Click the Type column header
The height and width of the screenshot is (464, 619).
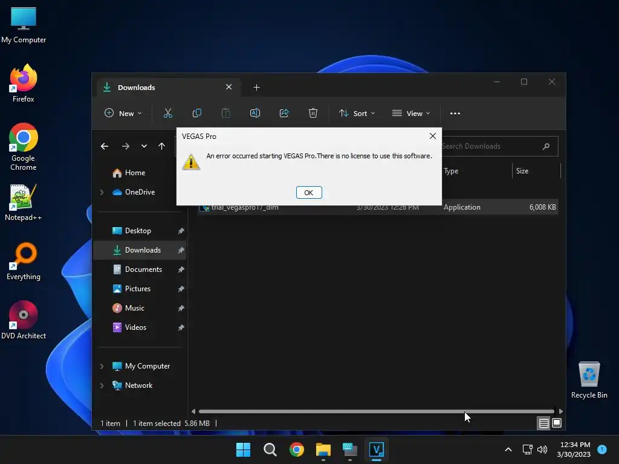tap(476, 171)
